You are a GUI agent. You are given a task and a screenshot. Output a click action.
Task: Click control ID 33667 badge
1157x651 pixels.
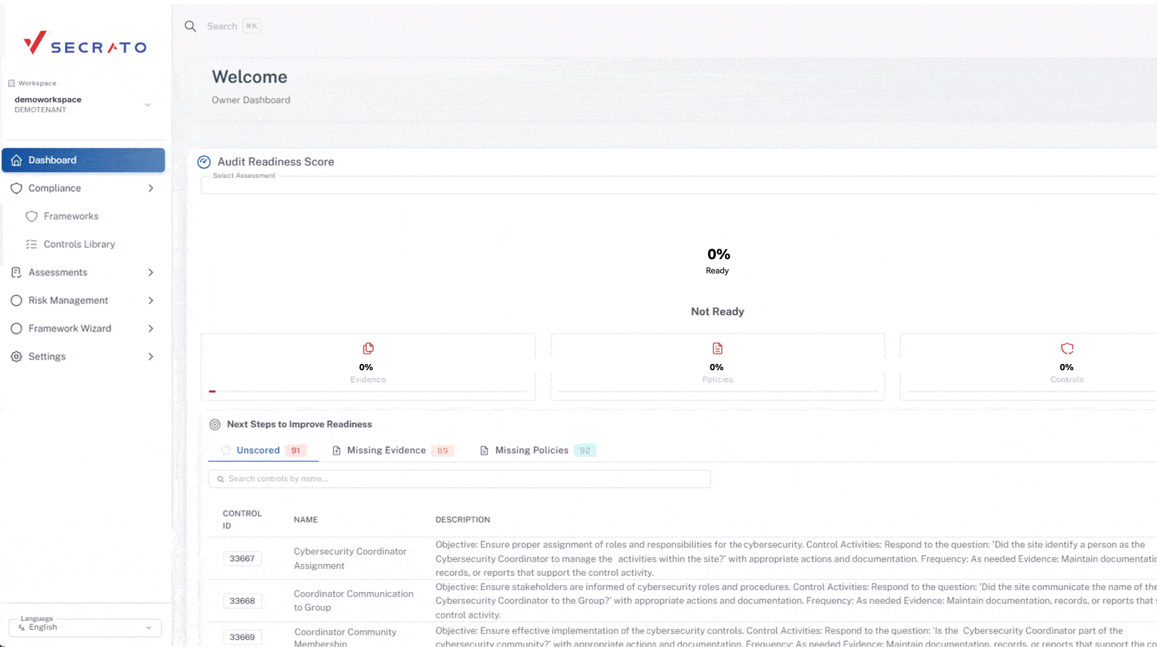click(242, 558)
